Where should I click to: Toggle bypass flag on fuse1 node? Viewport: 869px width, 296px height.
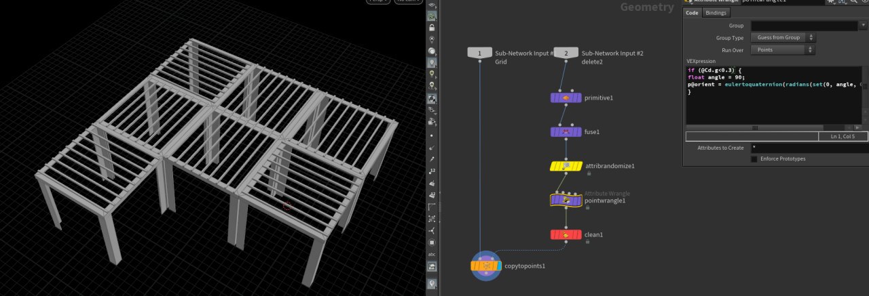point(553,131)
